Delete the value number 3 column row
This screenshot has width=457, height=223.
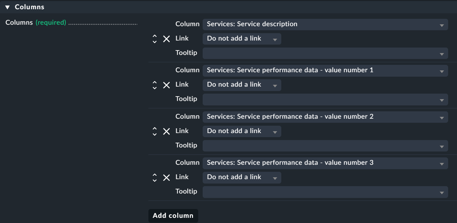point(166,178)
